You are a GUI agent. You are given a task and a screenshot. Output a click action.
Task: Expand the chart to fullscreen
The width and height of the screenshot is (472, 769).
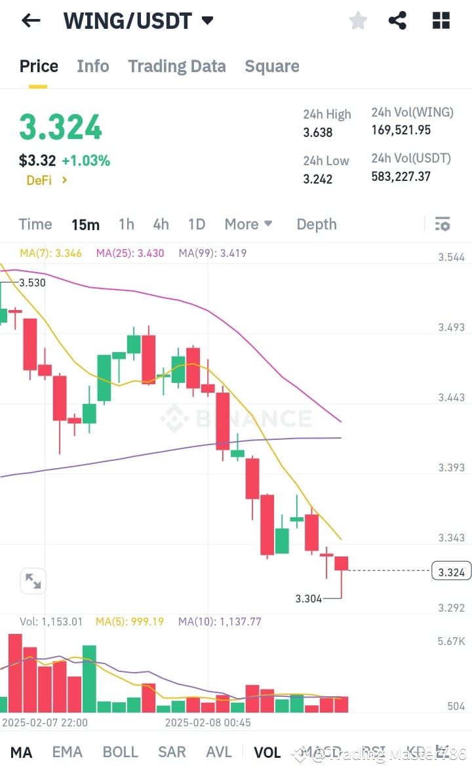coord(33,581)
